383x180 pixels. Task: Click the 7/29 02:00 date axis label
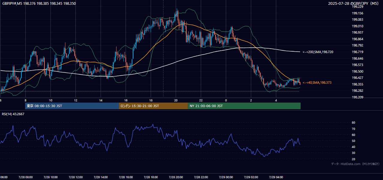coord(251,177)
